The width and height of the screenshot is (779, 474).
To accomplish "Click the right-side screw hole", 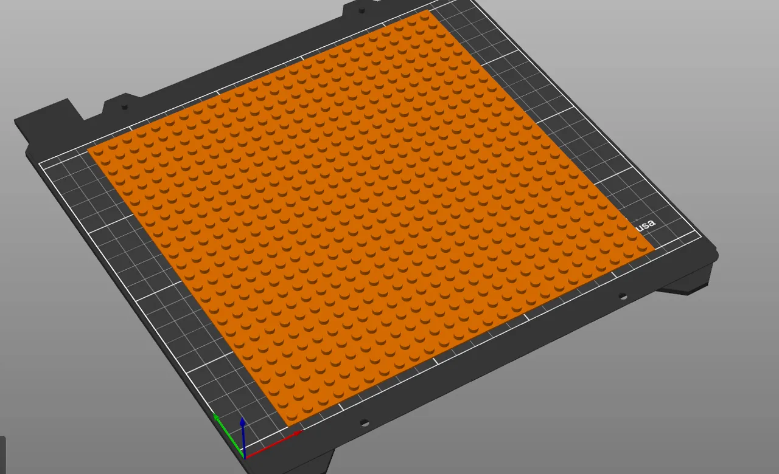I will [624, 296].
